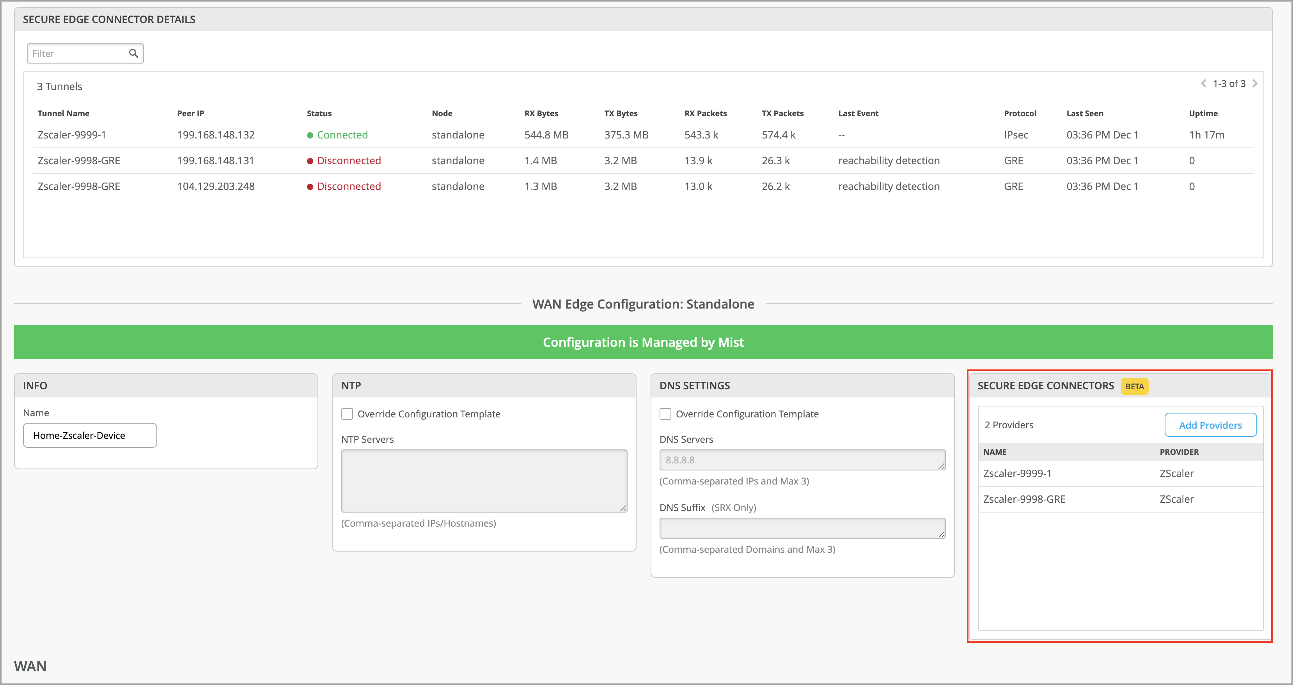Click red Disconnected dot for peer 104.129.203.248

(310, 187)
